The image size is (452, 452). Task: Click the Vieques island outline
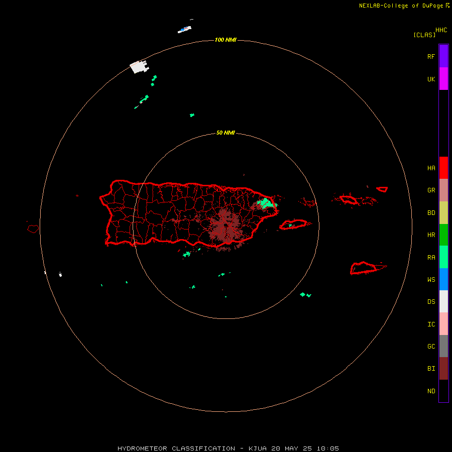click(293, 224)
